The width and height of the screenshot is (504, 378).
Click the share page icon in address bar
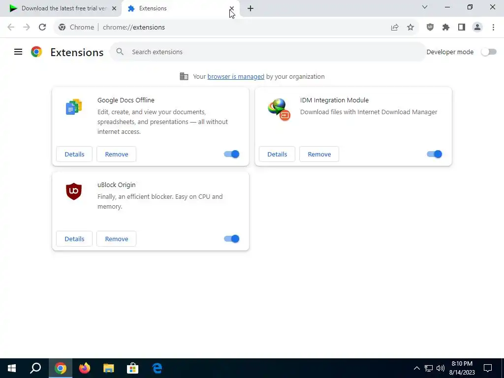click(395, 28)
